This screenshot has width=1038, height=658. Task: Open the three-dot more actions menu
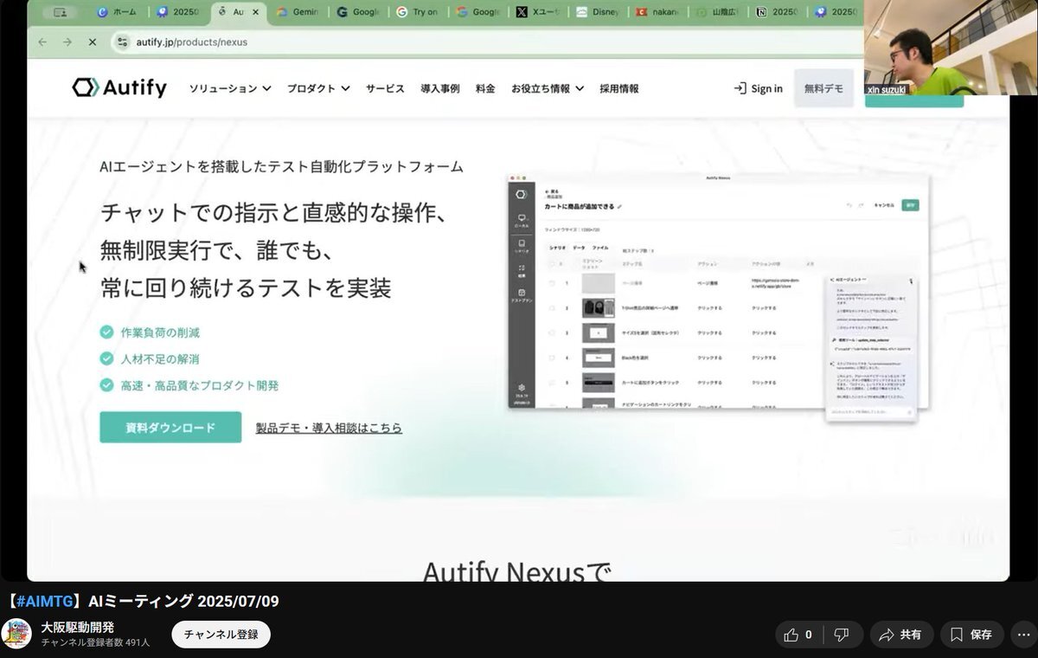click(1023, 635)
